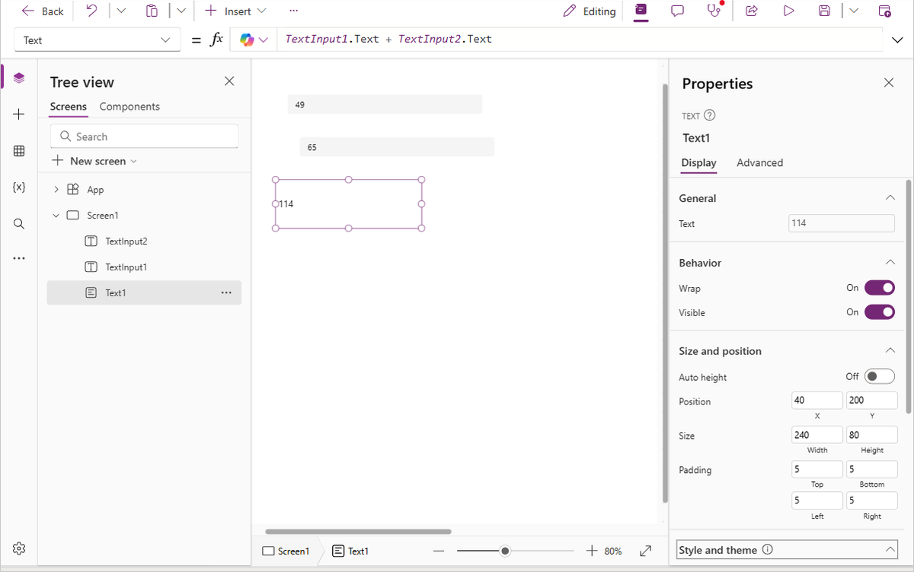Viewport: 914px width, 572px height.
Task: Switch to the Advanced tab
Action: (x=759, y=162)
